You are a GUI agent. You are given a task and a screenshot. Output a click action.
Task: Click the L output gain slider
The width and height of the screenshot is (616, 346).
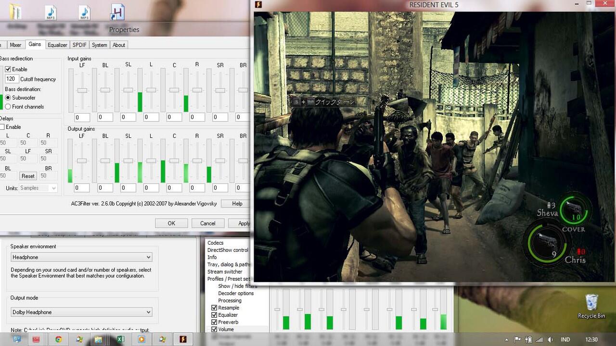point(151,161)
